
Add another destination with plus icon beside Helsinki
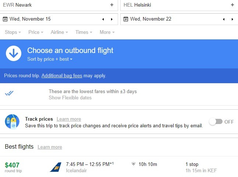click(232, 5)
